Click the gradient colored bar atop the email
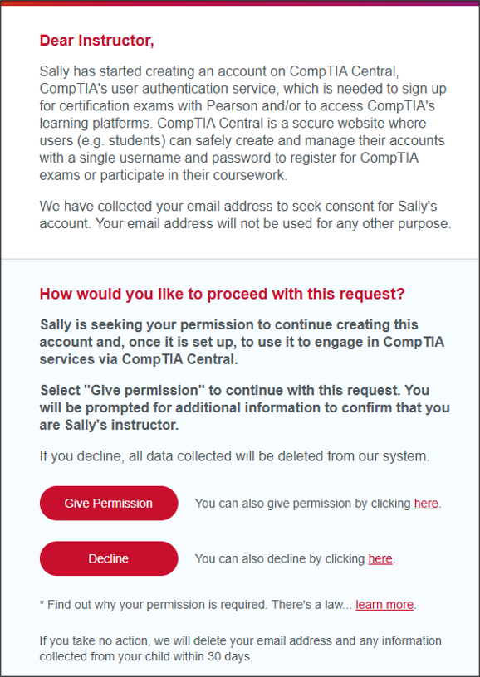 coord(240,2)
